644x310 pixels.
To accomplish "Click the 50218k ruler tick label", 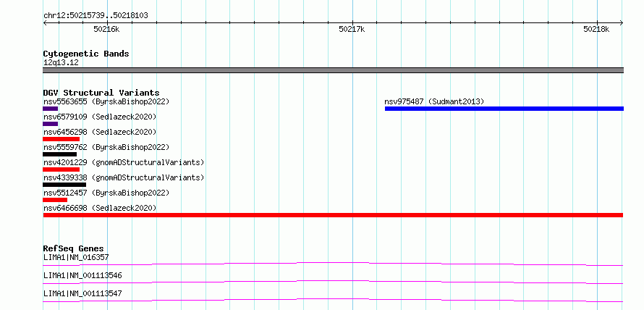I will click(x=597, y=29).
